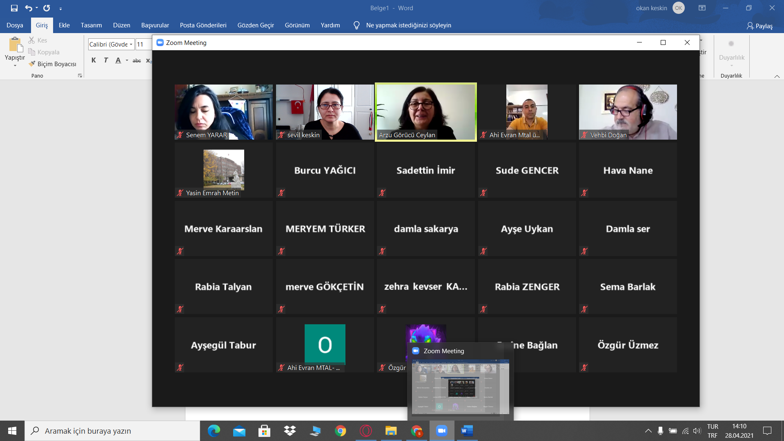This screenshot has width=784, height=441.
Task: Click the Format Painter (Biçim Boyacısı)
Action: coord(53,64)
